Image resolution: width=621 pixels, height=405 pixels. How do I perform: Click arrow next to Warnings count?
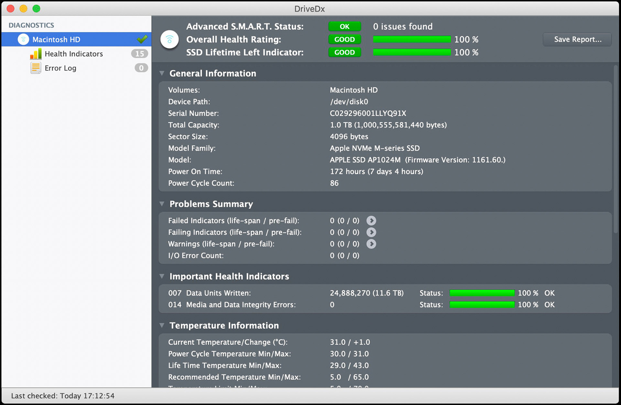pos(371,244)
